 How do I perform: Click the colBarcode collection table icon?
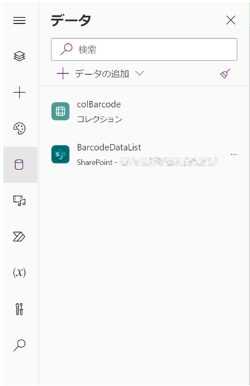click(61, 111)
